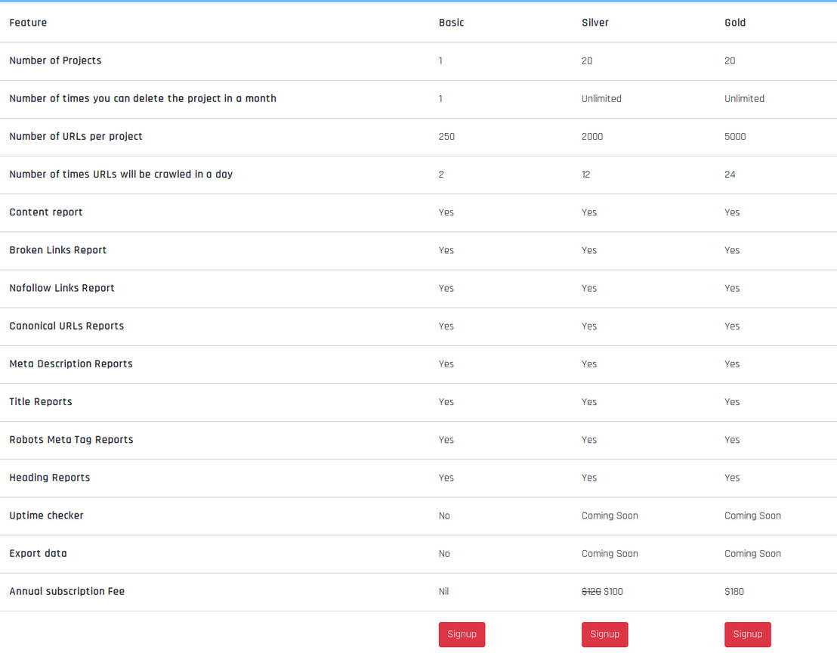Click the Export data row label

pyautogui.click(x=38, y=553)
